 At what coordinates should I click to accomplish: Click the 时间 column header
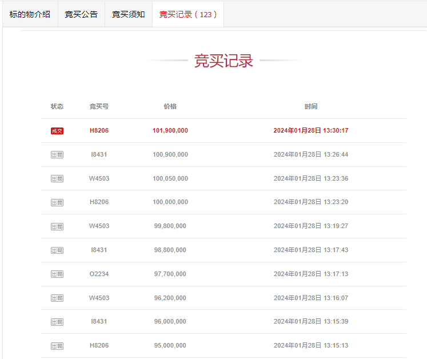[311, 106]
